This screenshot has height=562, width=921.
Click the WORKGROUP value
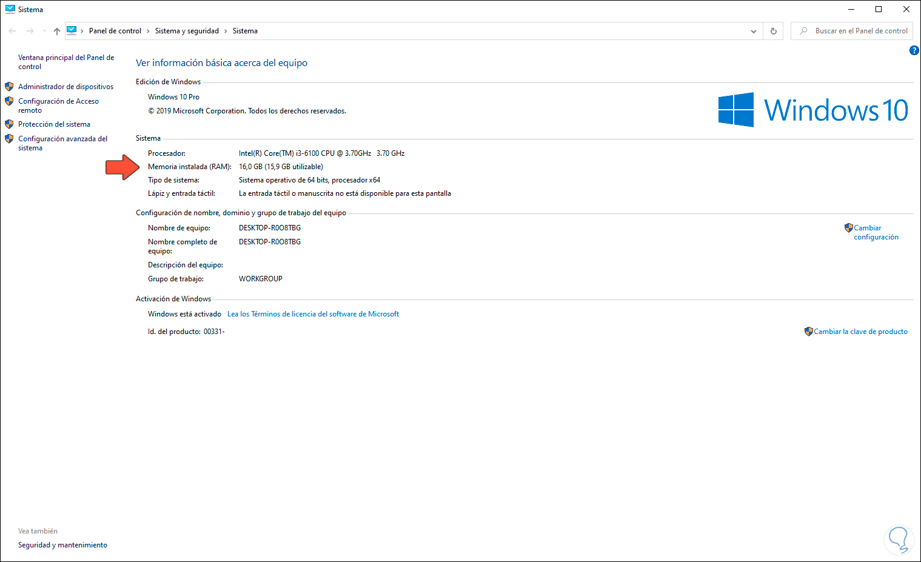261,279
